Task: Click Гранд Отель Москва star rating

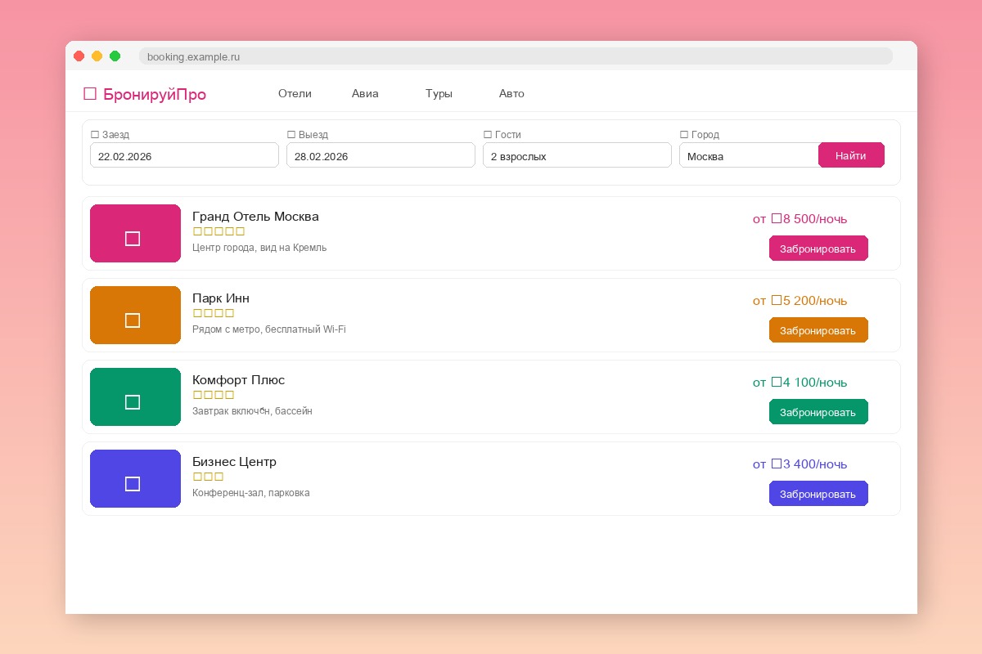Action: click(x=218, y=231)
